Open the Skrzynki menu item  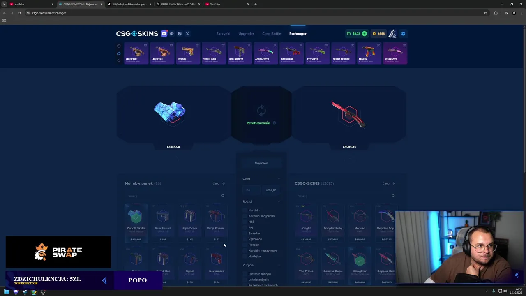click(x=223, y=34)
